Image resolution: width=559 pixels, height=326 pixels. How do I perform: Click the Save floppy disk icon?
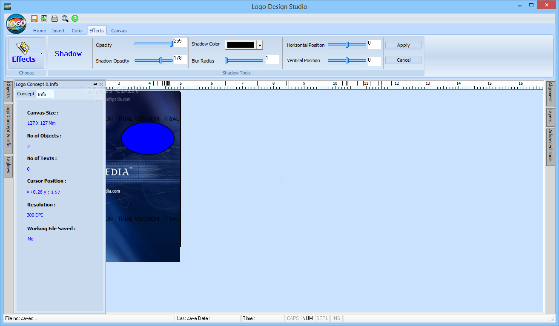(34, 18)
